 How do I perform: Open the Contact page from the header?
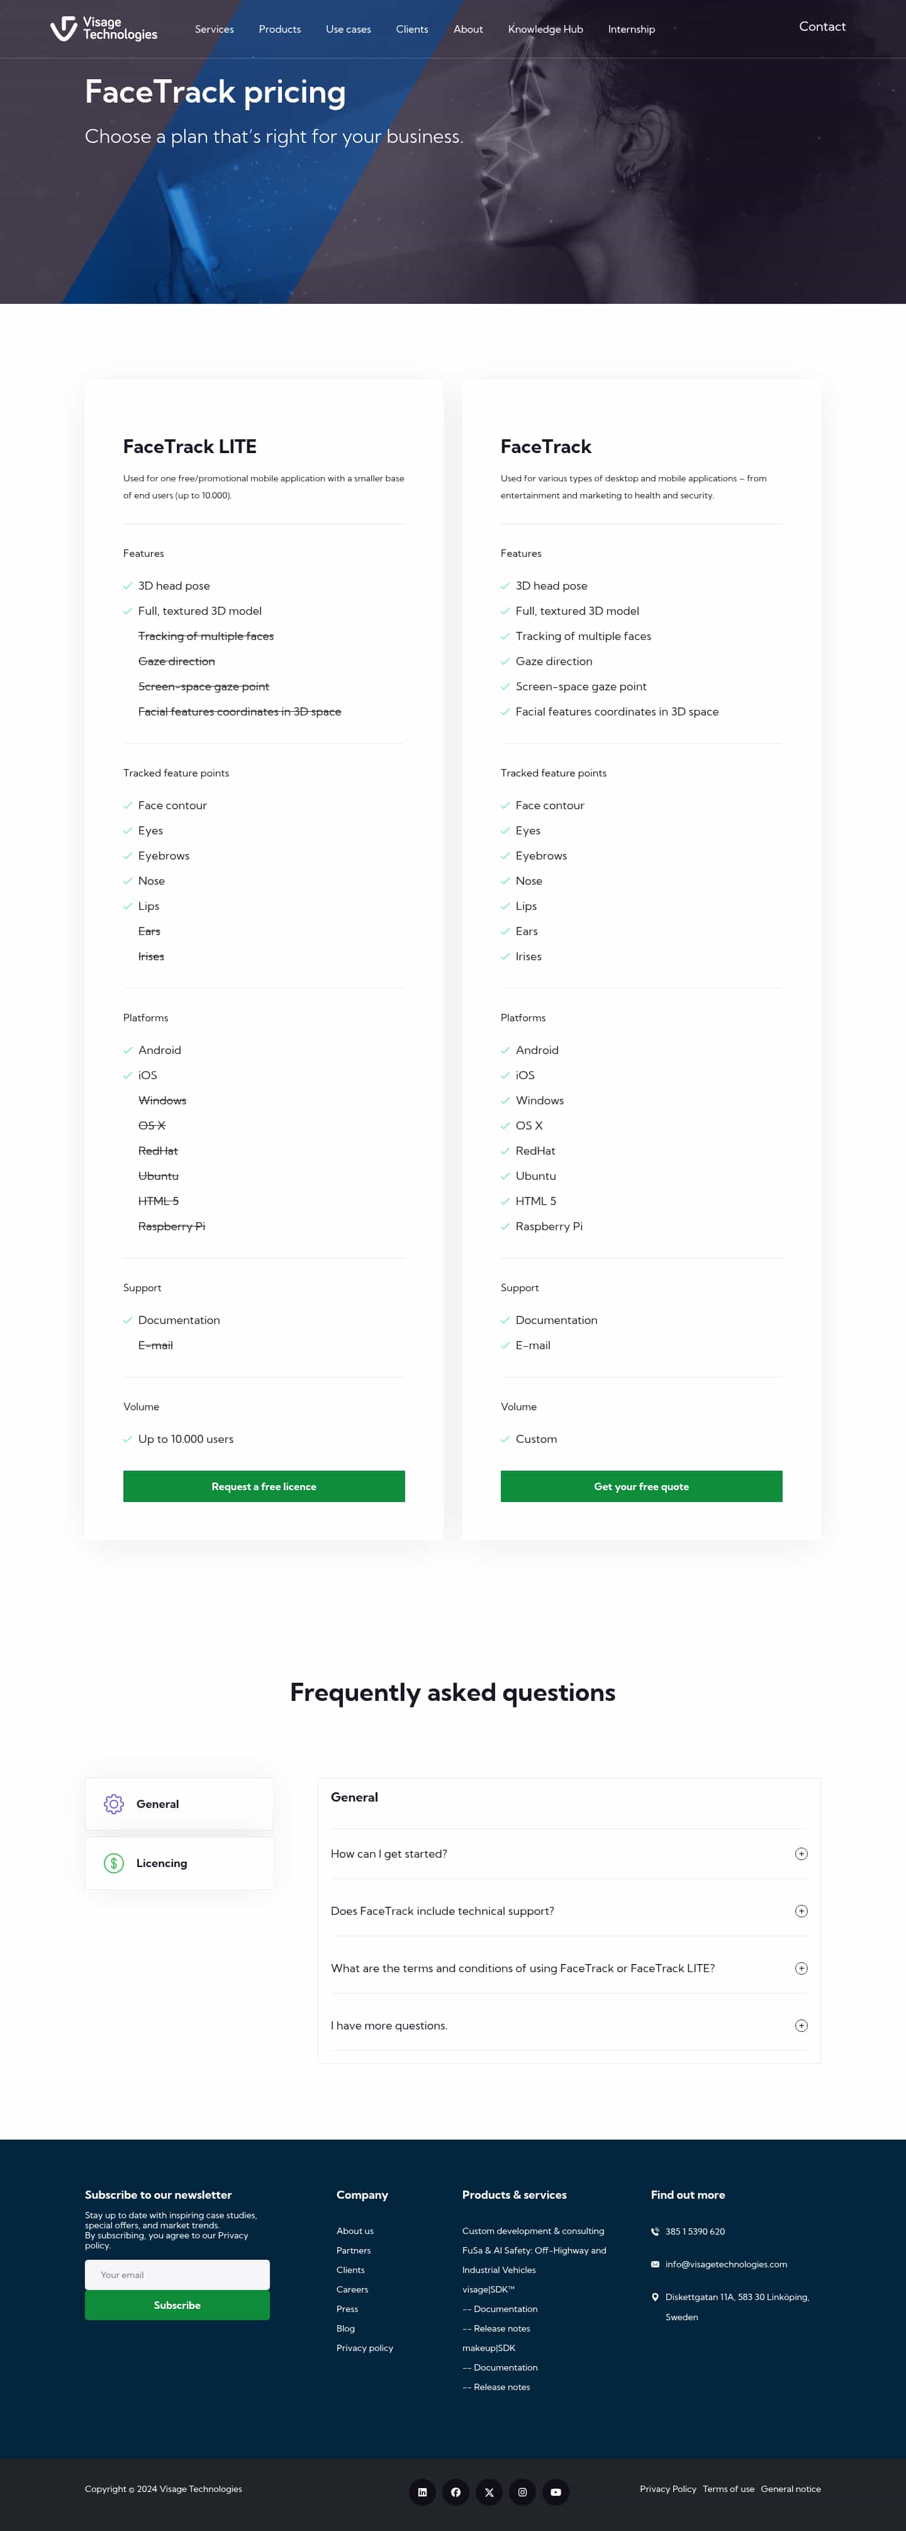click(x=822, y=26)
